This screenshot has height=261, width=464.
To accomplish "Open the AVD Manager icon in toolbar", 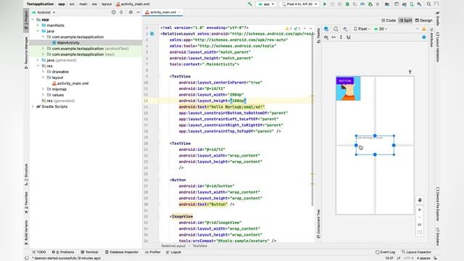I will coord(412,4).
